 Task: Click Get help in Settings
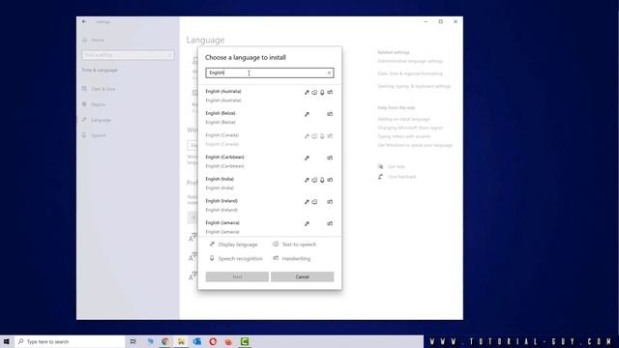point(396,166)
